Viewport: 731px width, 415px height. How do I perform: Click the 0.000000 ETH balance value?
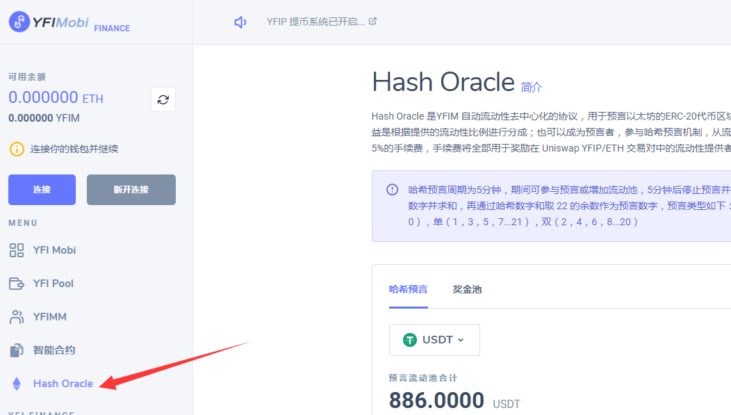pyautogui.click(x=56, y=97)
